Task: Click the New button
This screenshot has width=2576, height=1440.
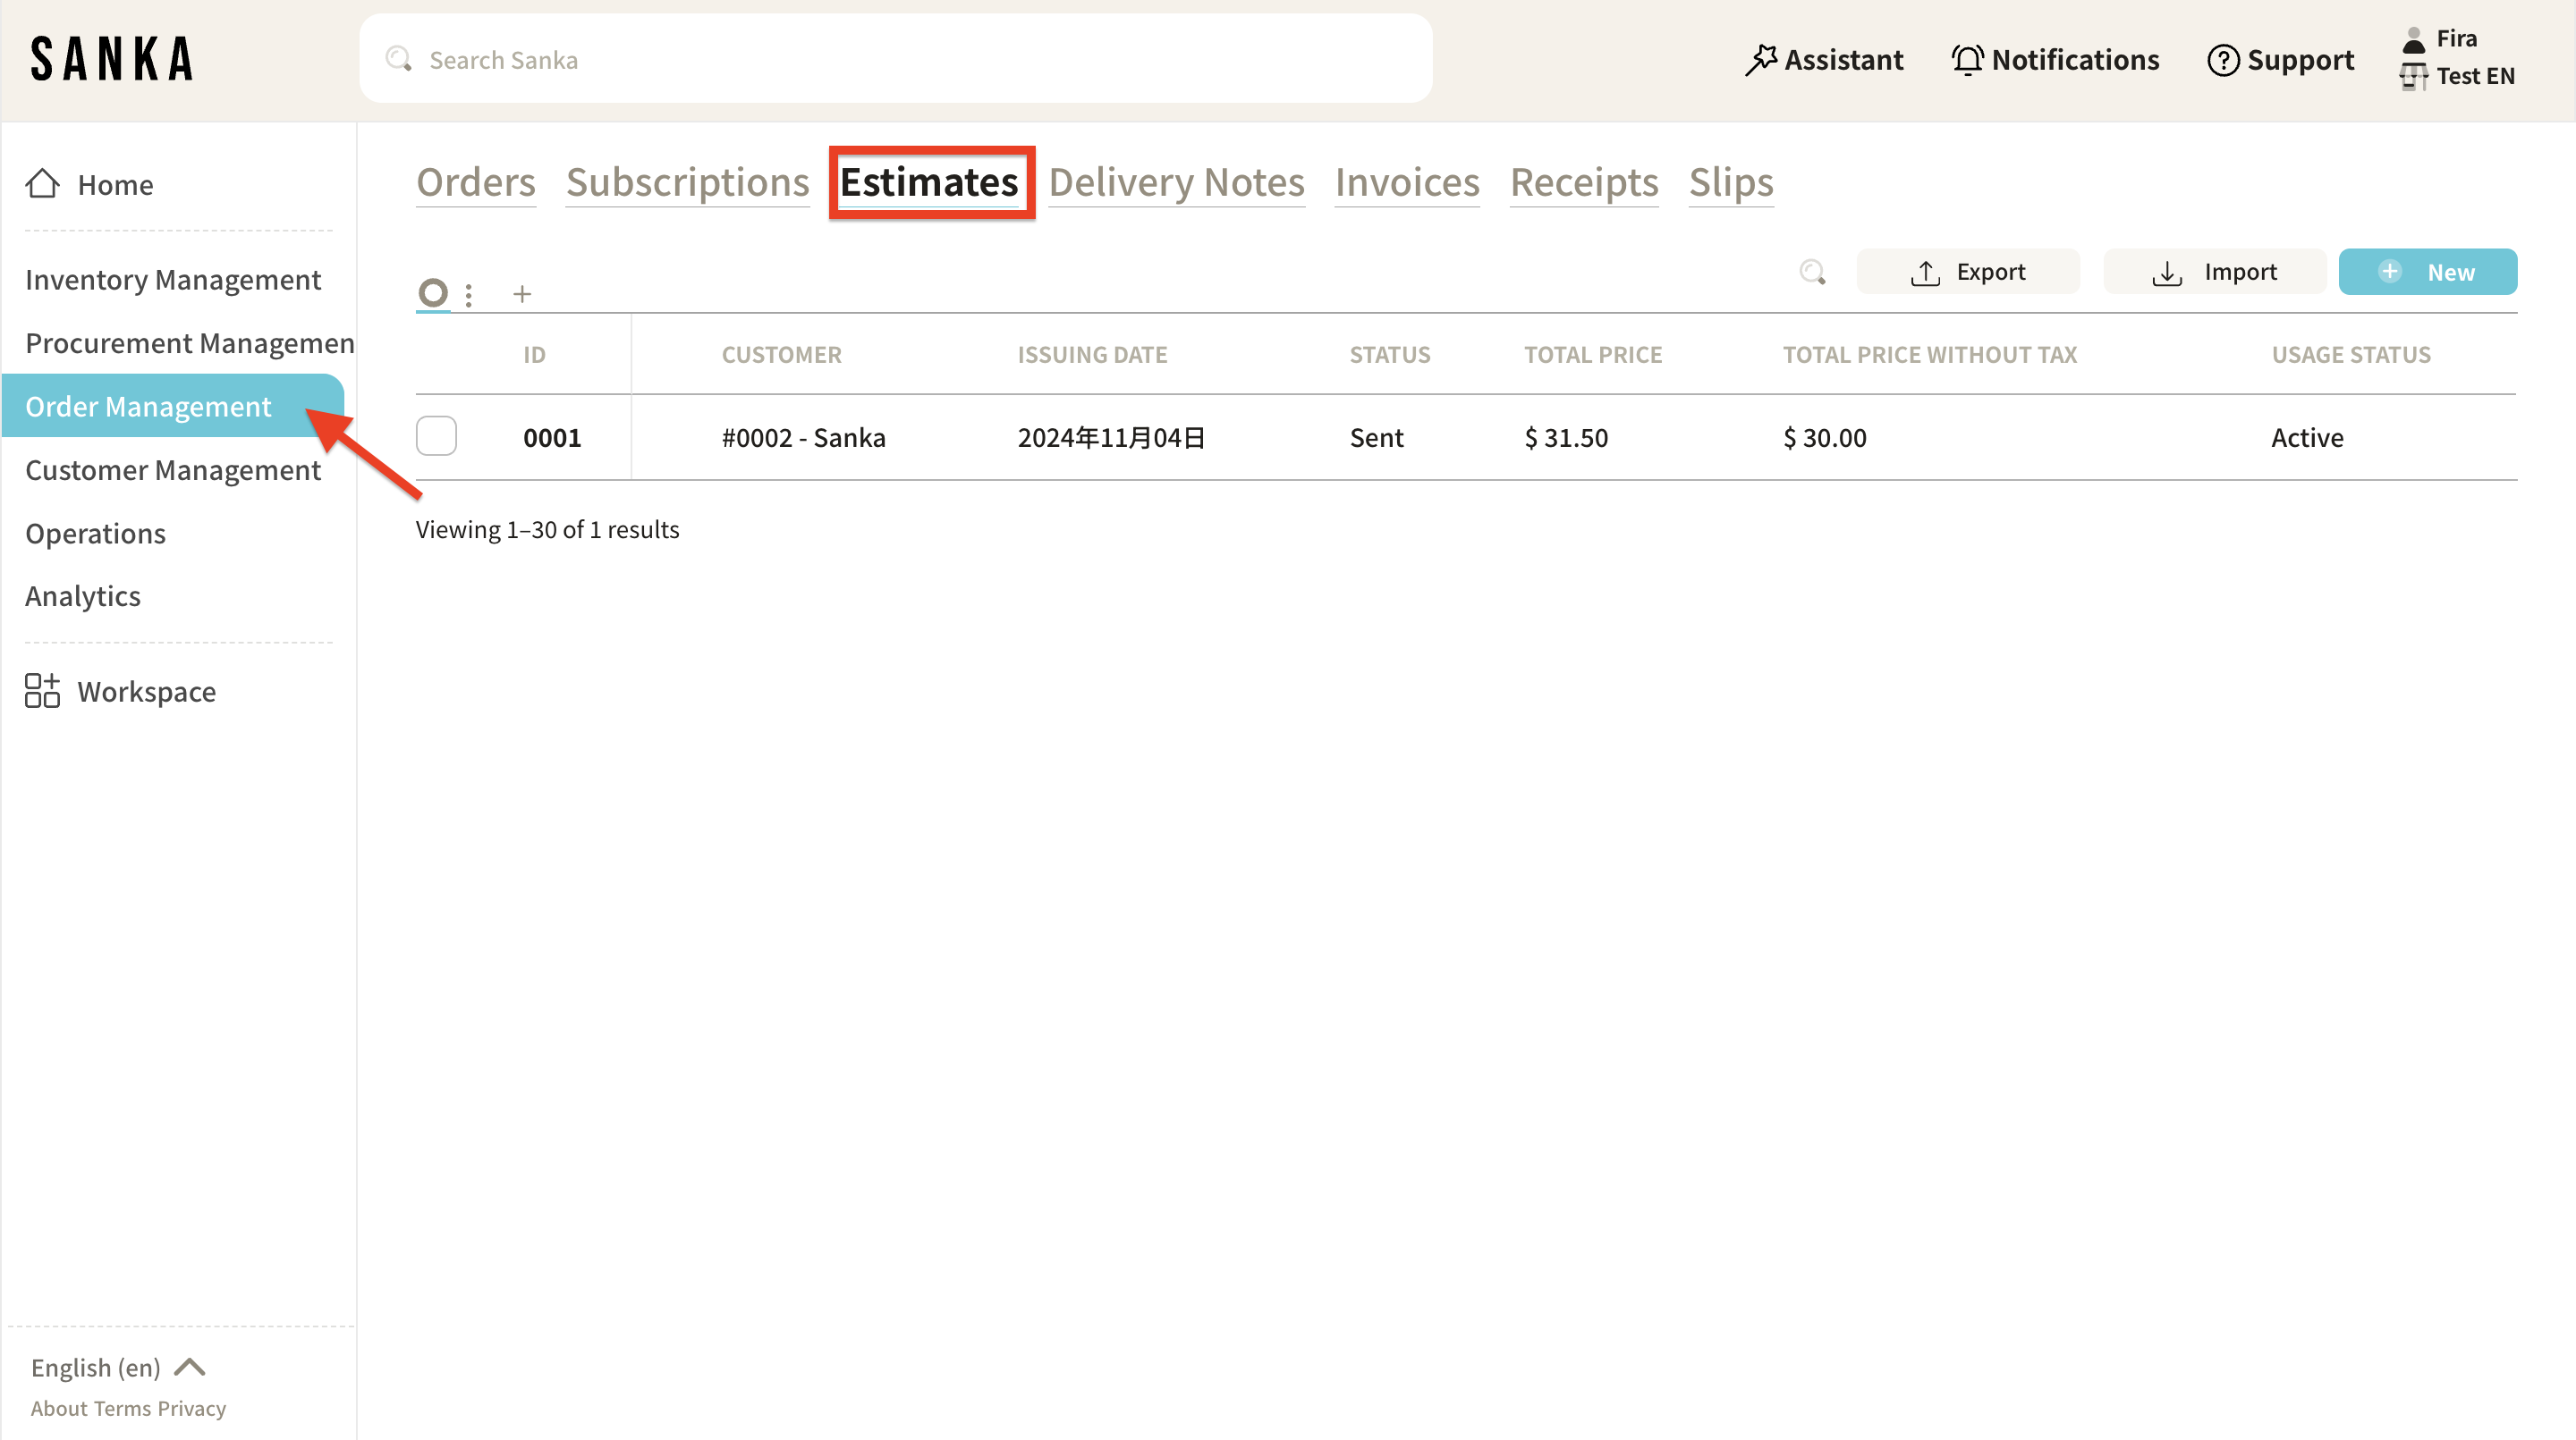Action: (x=2427, y=272)
